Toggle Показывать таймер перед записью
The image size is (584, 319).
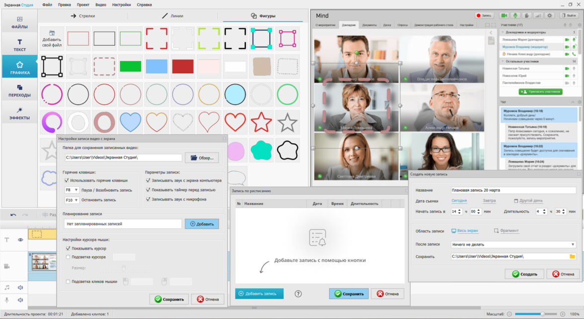coord(148,190)
